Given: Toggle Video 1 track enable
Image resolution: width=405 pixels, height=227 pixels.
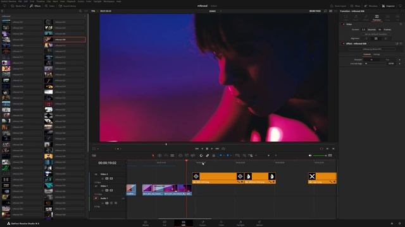Looking at the screenshot, I should (111, 190).
